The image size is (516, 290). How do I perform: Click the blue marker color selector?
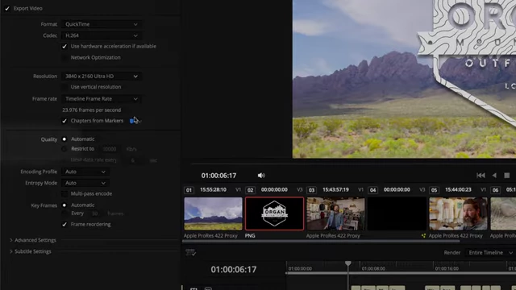135,121
